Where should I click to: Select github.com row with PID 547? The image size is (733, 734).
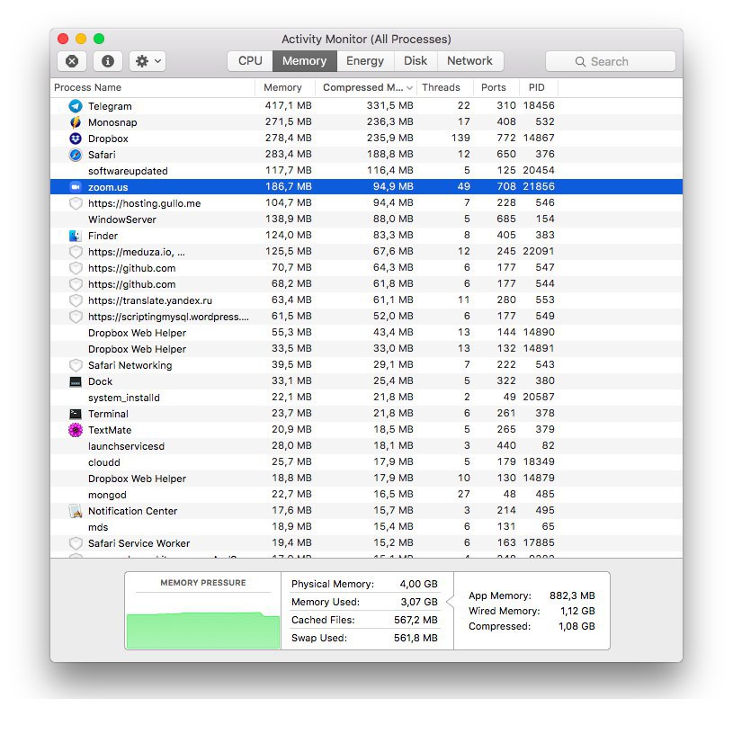point(366,268)
